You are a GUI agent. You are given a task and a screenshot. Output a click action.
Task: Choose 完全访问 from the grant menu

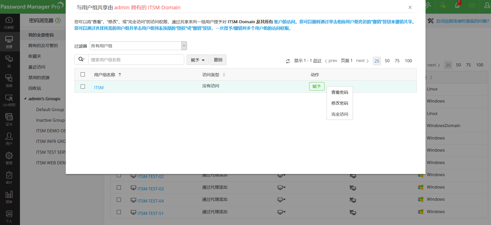(340, 114)
